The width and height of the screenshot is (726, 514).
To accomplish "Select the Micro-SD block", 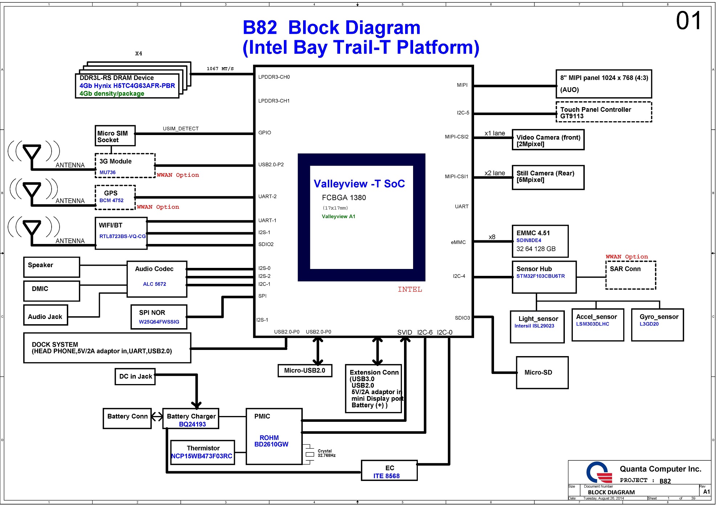I will [x=542, y=372].
